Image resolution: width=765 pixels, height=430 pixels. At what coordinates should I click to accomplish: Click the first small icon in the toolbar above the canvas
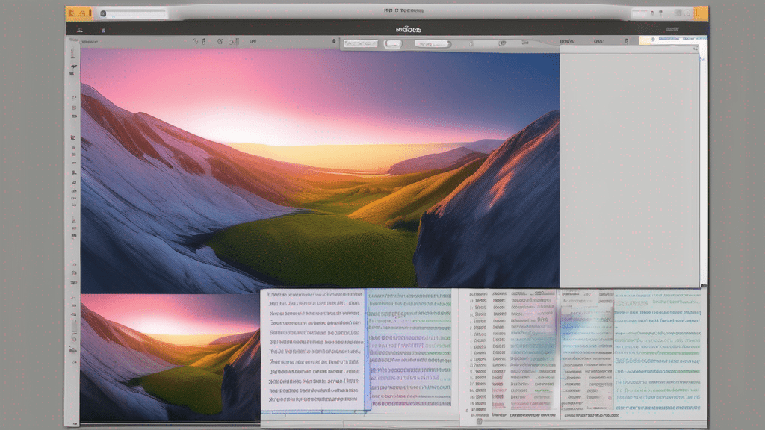[196, 42]
